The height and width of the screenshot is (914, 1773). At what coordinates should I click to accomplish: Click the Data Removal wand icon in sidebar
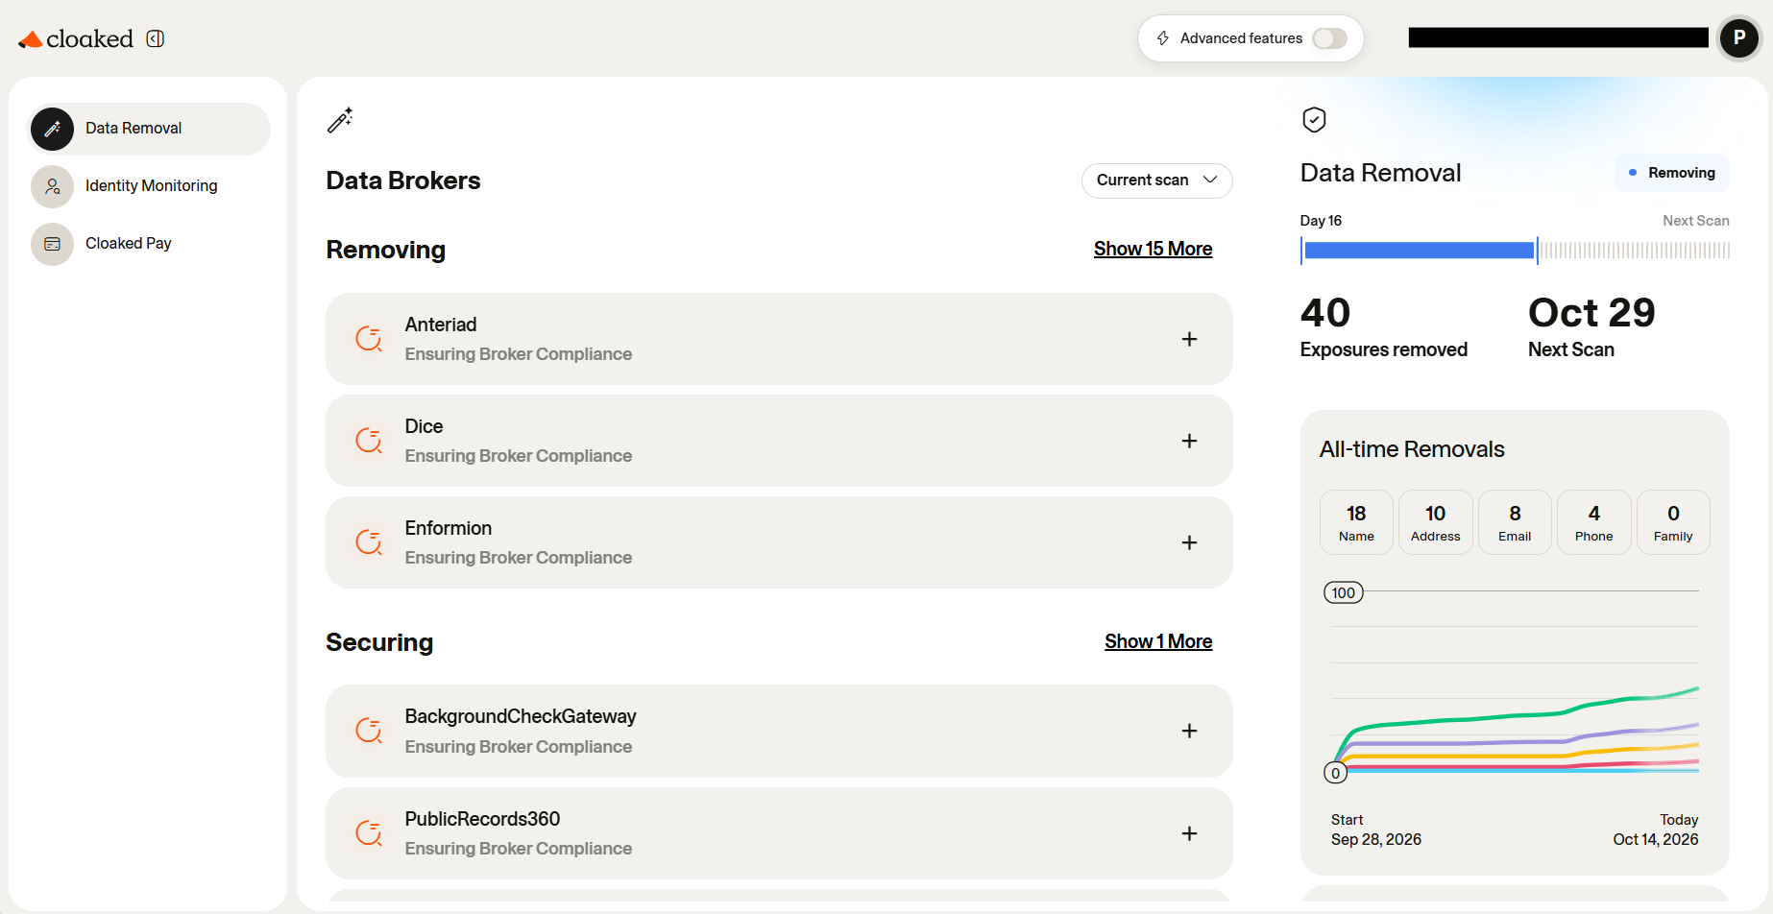click(52, 129)
